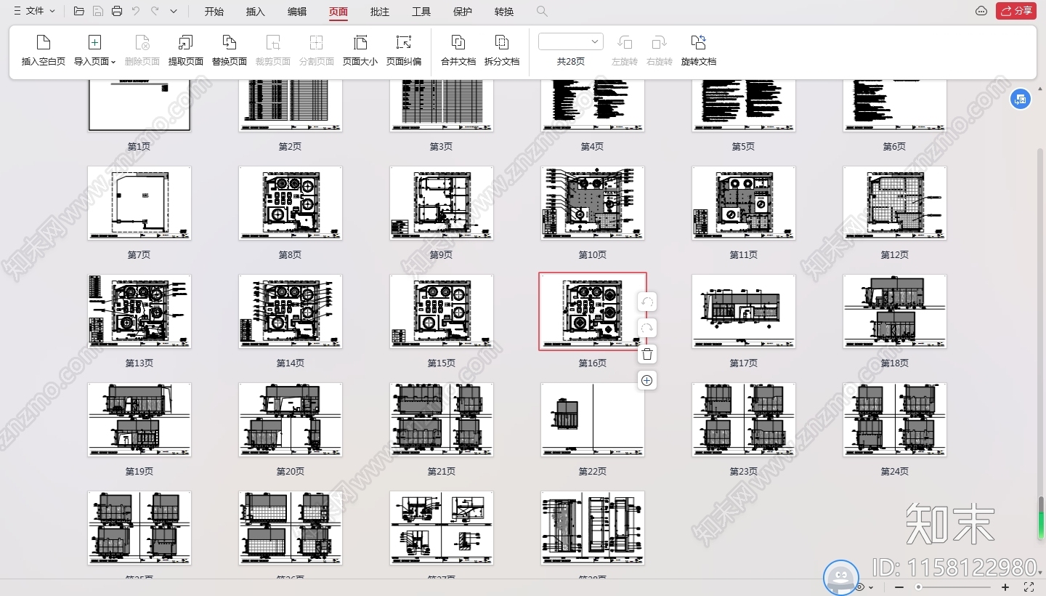
Task: Switch to the Insert (插入) tab
Action: click(256, 12)
